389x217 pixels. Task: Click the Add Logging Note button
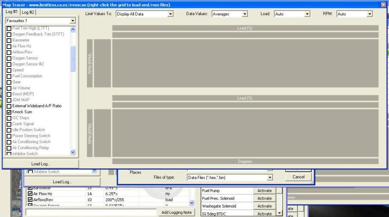tap(176, 212)
